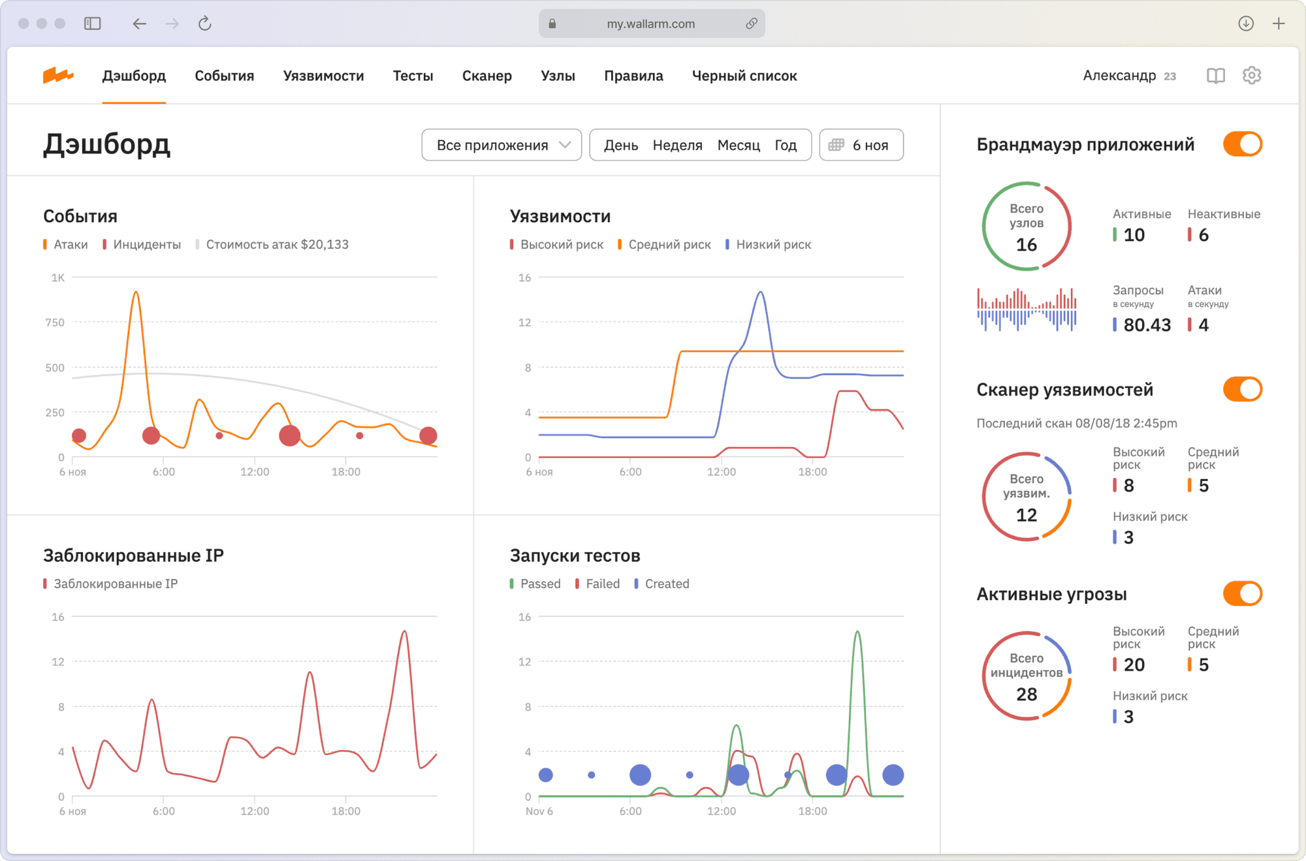Click the calendar icon next to 6 ноя
Screen dimensions: 1306x861
pyautogui.click(x=836, y=145)
